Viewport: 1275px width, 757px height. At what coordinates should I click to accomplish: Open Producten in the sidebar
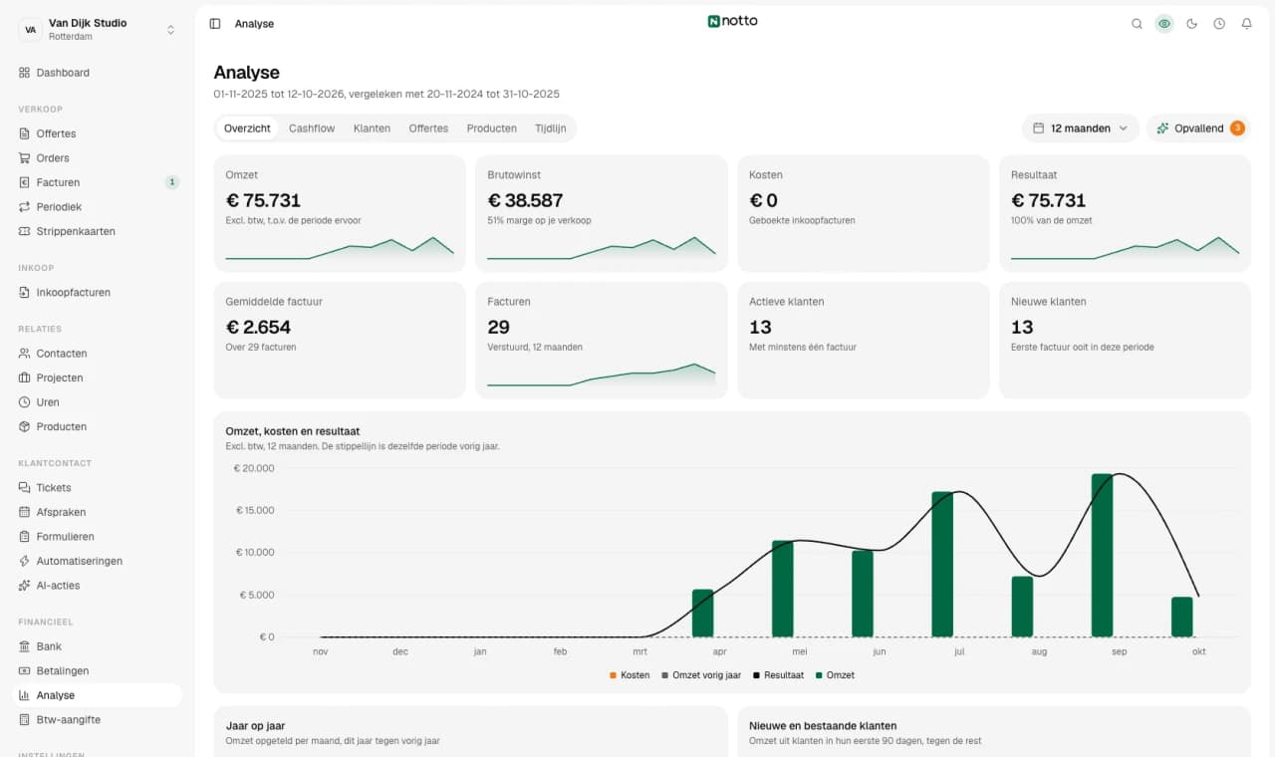pos(98,427)
